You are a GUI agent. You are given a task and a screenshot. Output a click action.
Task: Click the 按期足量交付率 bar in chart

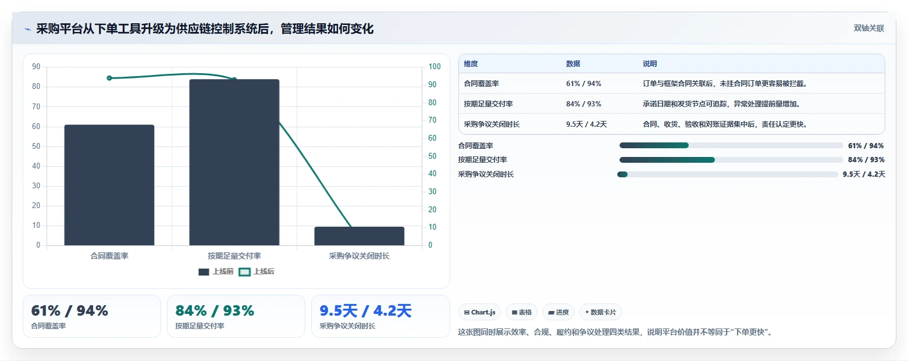click(x=234, y=162)
